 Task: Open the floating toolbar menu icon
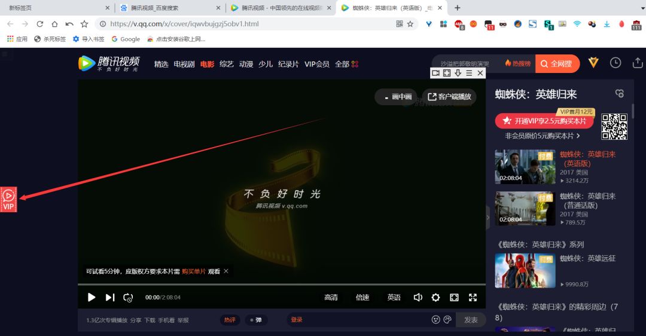(469, 73)
